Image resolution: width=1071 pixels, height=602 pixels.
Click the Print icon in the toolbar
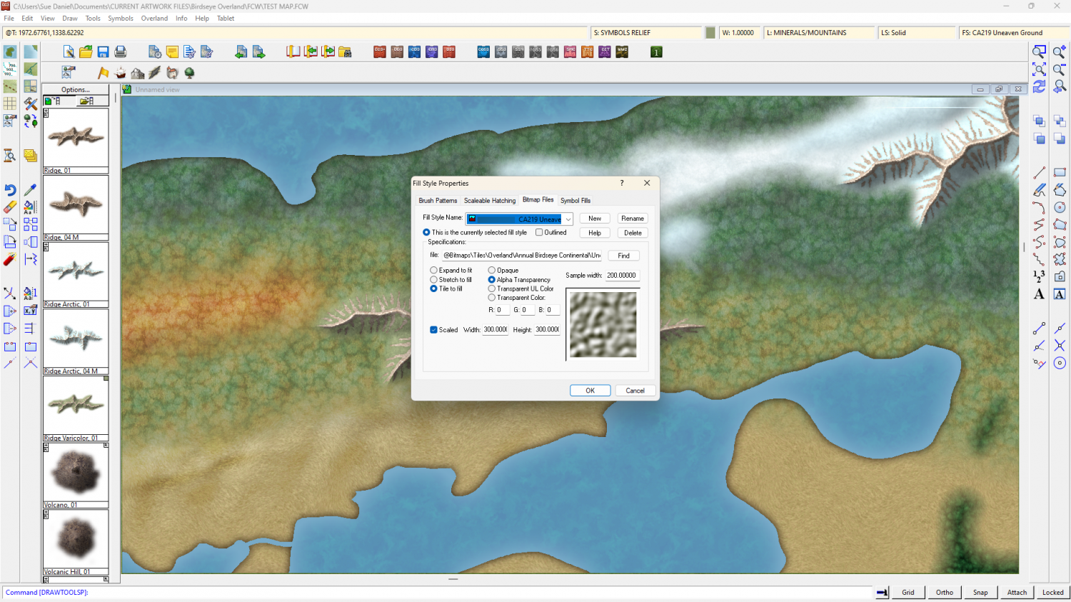(x=121, y=52)
